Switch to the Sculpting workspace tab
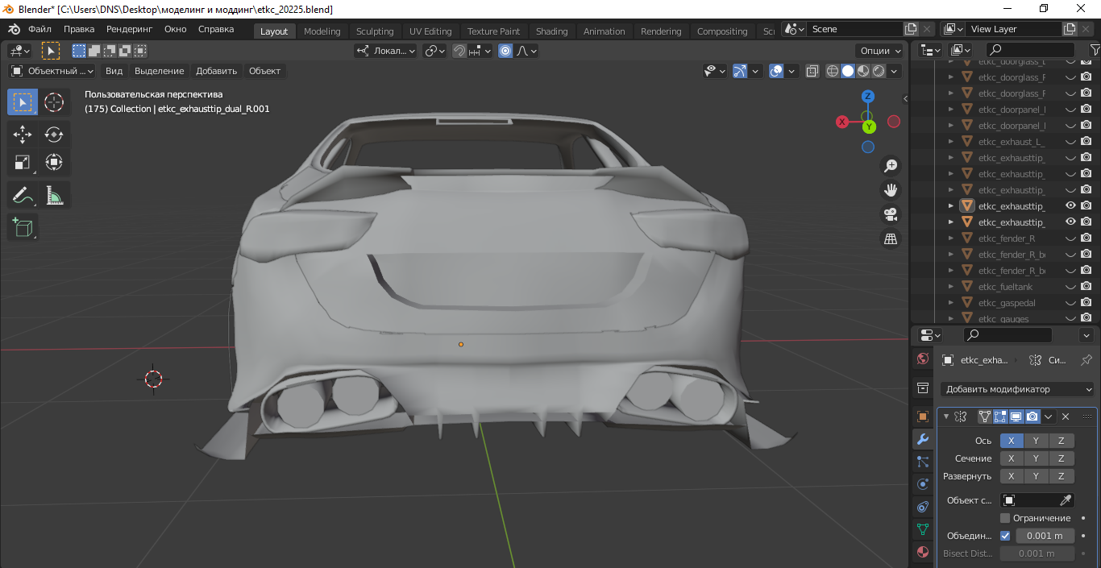Screen dimensions: 1101x568 point(375,31)
